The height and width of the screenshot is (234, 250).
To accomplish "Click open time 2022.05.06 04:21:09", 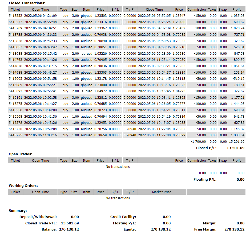I will 41,16.
